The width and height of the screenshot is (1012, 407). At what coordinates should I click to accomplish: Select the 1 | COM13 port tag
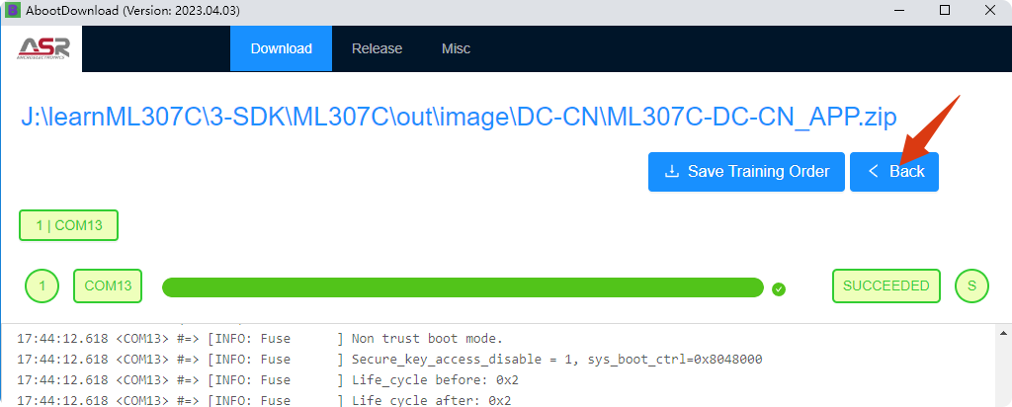[x=69, y=225]
